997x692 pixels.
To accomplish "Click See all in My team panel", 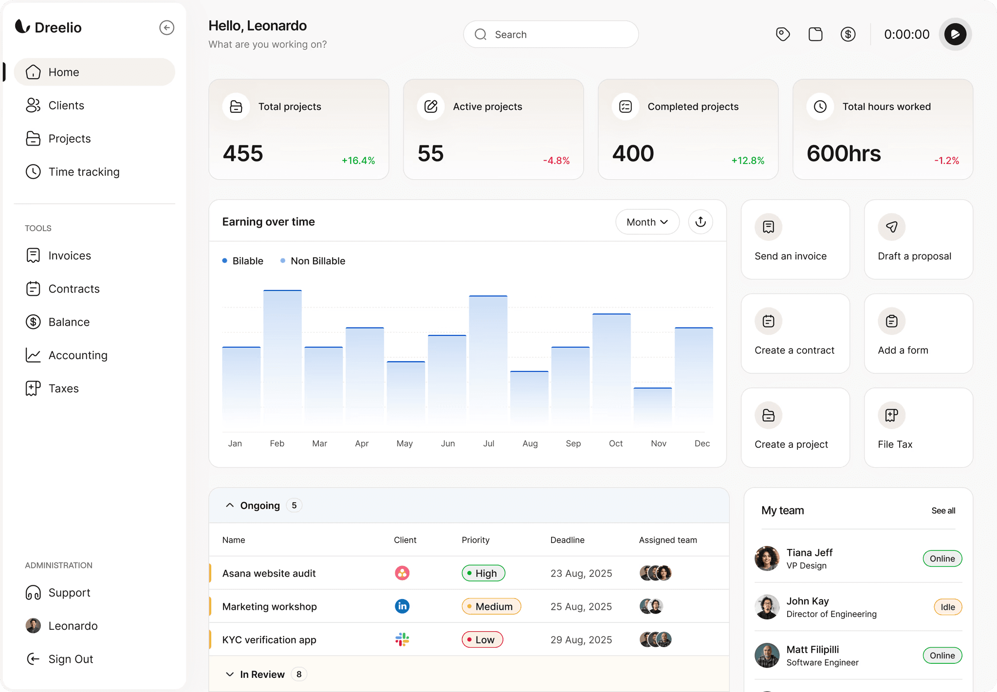I will tap(943, 510).
